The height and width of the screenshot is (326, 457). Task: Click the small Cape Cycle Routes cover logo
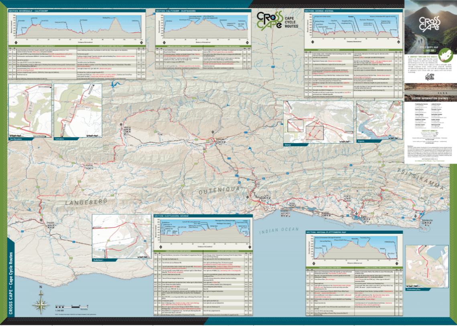click(x=430, y=77)
